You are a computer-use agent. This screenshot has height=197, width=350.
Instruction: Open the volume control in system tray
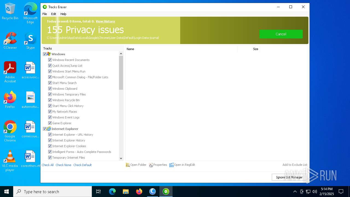tap(315, 192)
